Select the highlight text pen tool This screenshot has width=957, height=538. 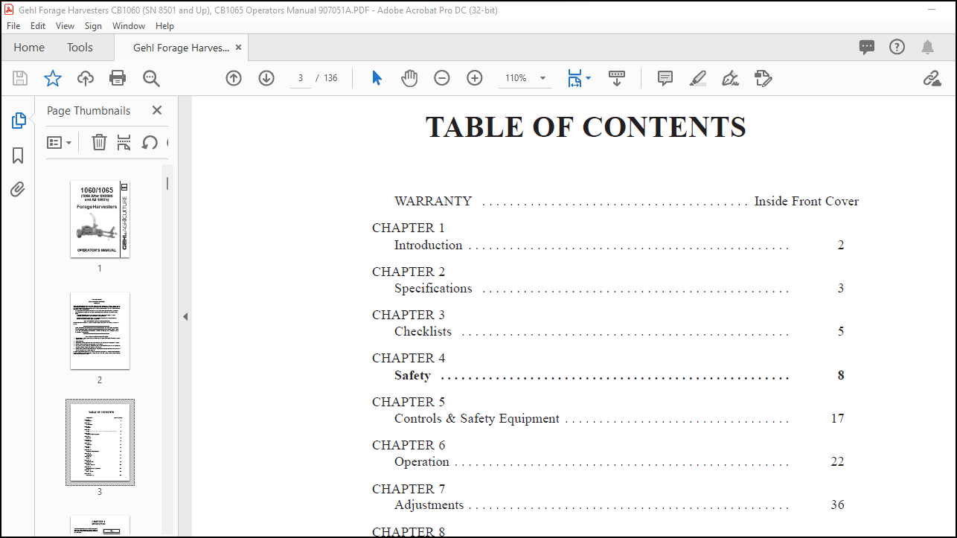pos(698,78)
